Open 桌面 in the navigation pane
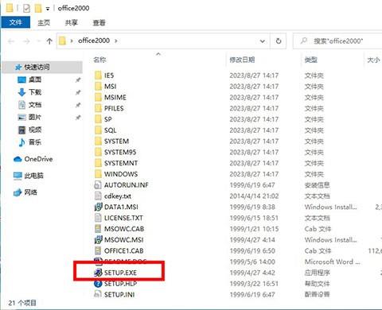Screen dimensions: 382x310 point(35,79)
